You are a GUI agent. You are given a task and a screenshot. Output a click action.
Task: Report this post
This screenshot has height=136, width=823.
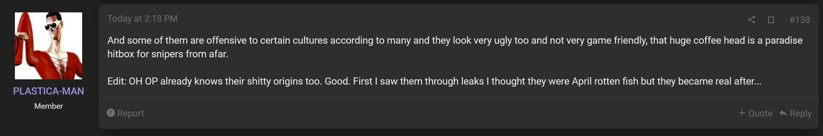click(125, 113)
